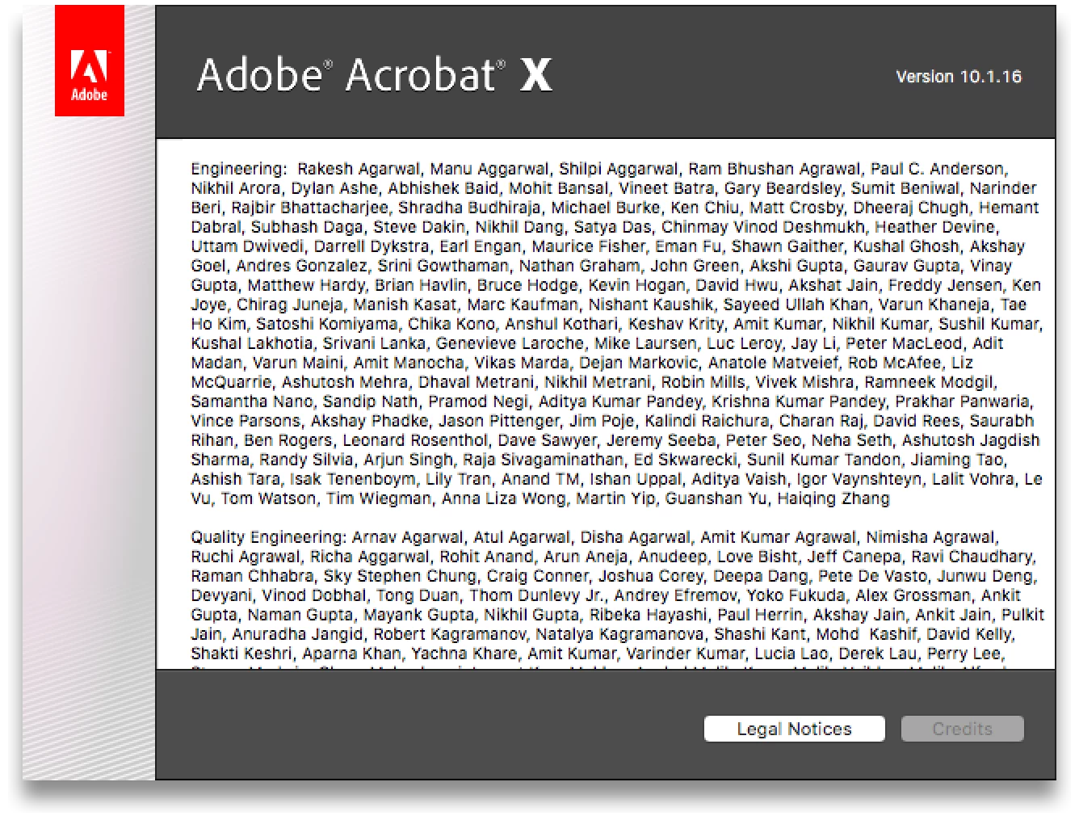Click the Version 10.1.16 label

tap(959, 77)
